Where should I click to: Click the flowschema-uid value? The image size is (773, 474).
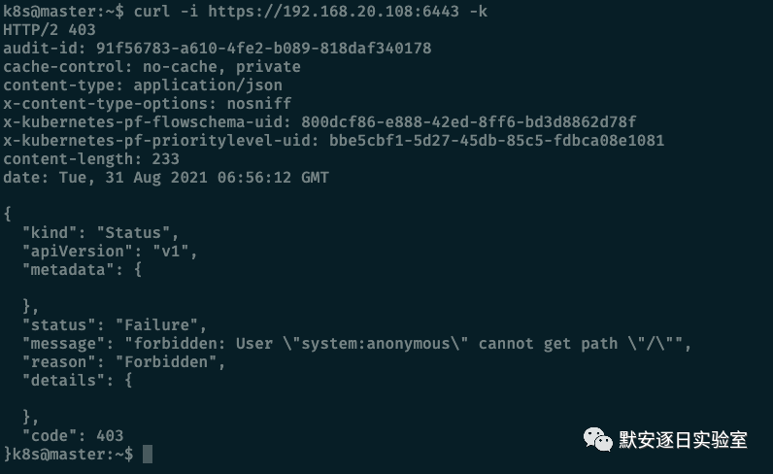pos(469,121)
